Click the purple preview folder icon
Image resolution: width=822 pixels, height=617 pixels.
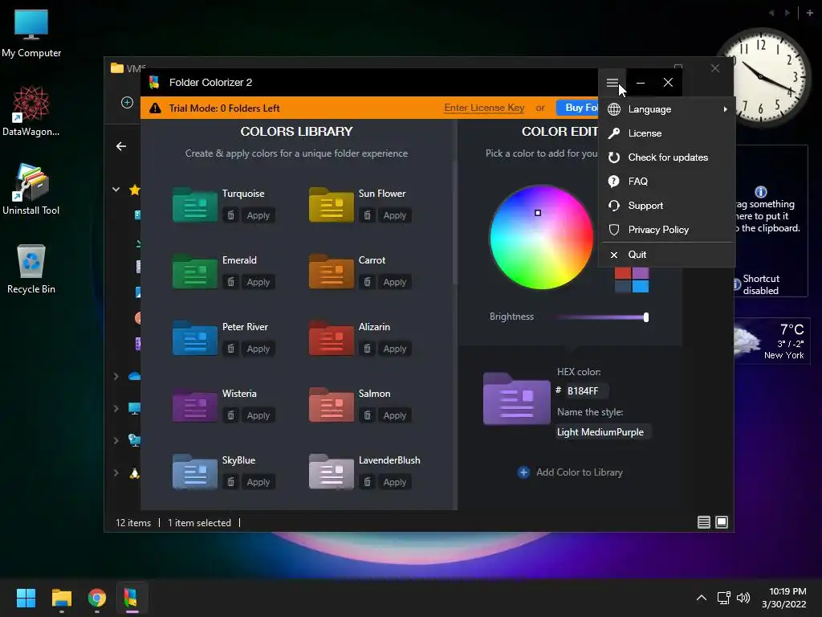pos(516,398)
